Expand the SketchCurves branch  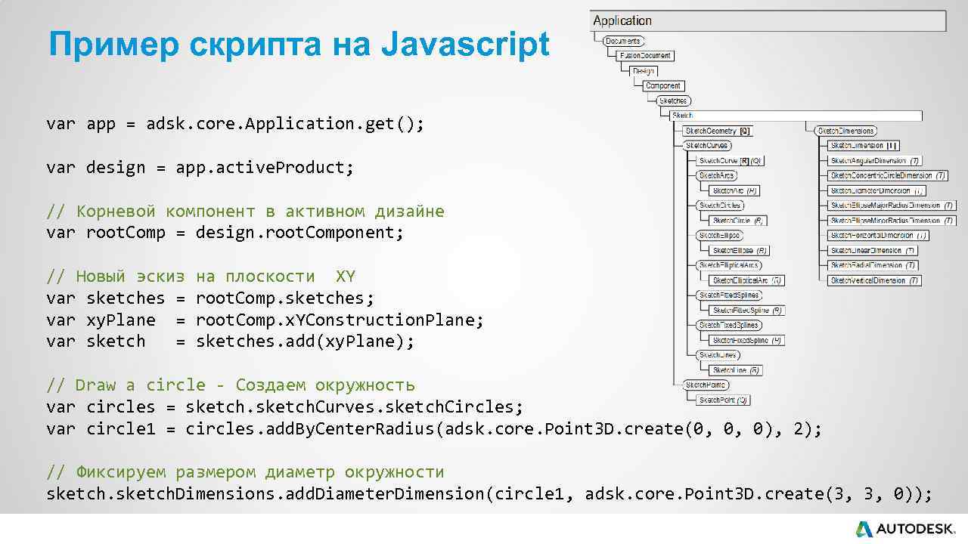click(706, 145)
